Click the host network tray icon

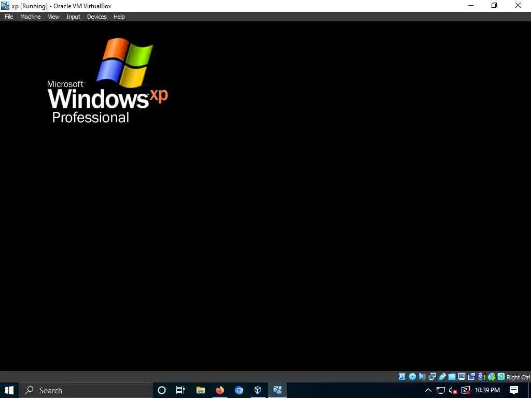click(441, 390)
